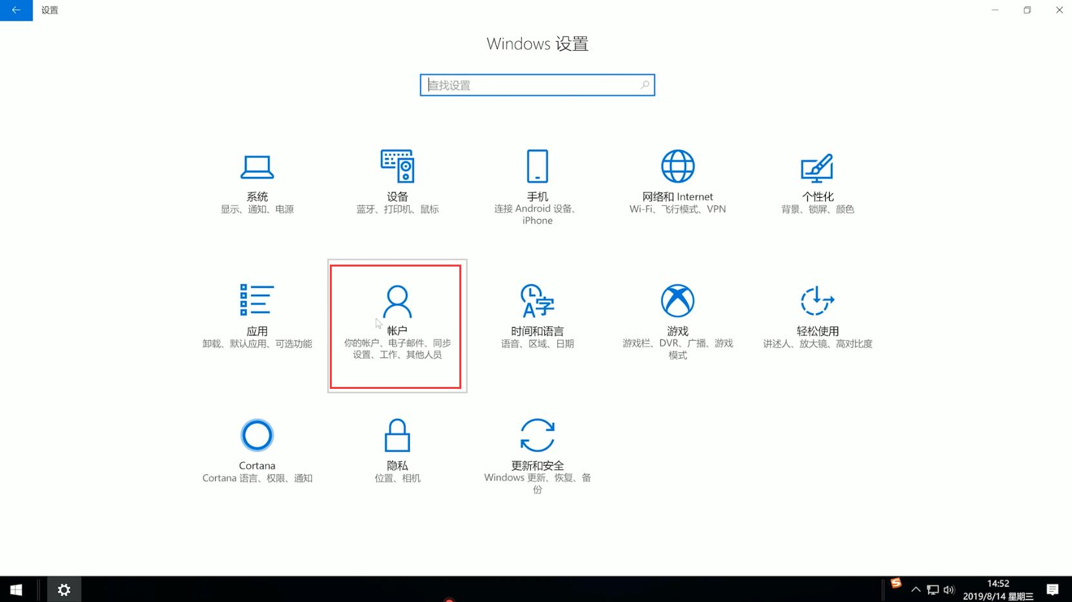Screen dimensions: 1072x602
Task: Minimize the 设置 window
Action: point(995,10)
